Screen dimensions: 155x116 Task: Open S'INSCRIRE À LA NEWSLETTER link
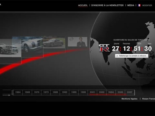pos(107,5)
